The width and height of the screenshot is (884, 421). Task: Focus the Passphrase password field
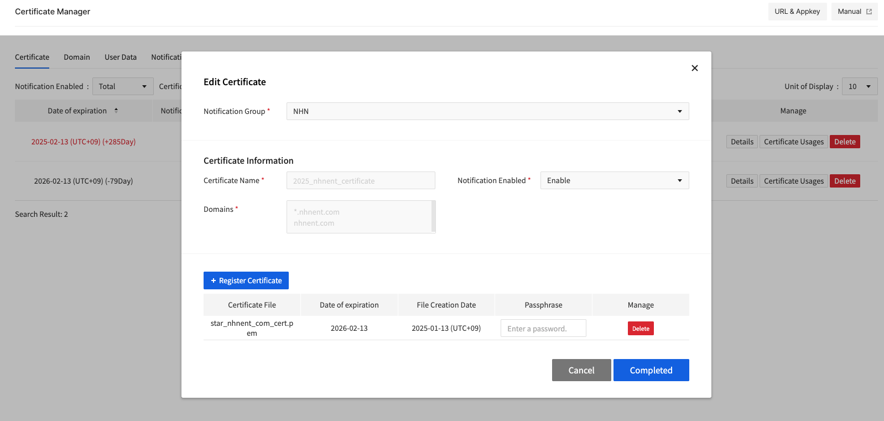(543, 329)
